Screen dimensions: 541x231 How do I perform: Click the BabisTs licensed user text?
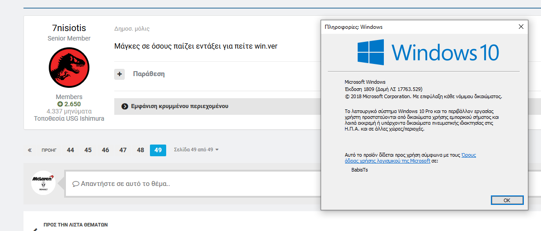click(x=359, y=170)
